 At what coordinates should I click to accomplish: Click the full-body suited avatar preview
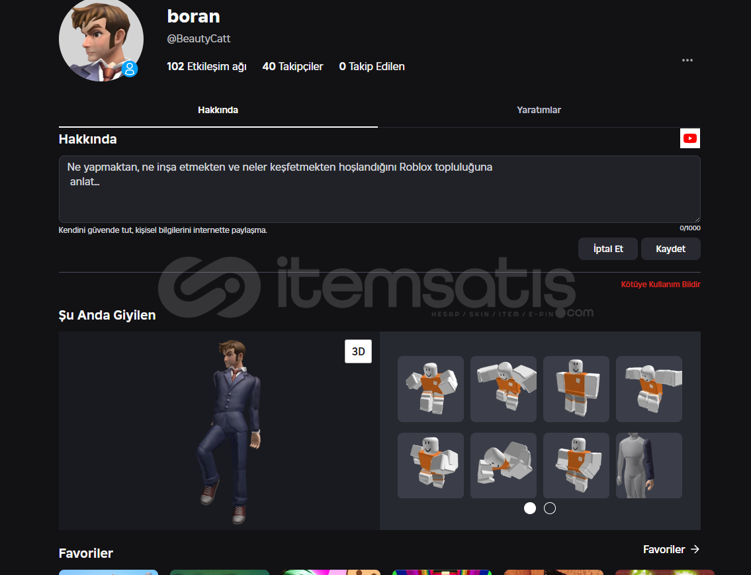pyautogui.click(x=231, y=431)
